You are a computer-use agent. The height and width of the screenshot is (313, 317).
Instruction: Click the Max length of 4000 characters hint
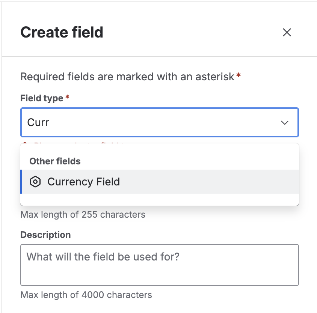click(x=86, y=295)
